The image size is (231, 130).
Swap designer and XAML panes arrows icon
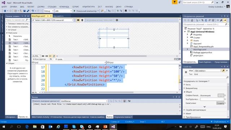pyautogui.click(x=51, y=59)
